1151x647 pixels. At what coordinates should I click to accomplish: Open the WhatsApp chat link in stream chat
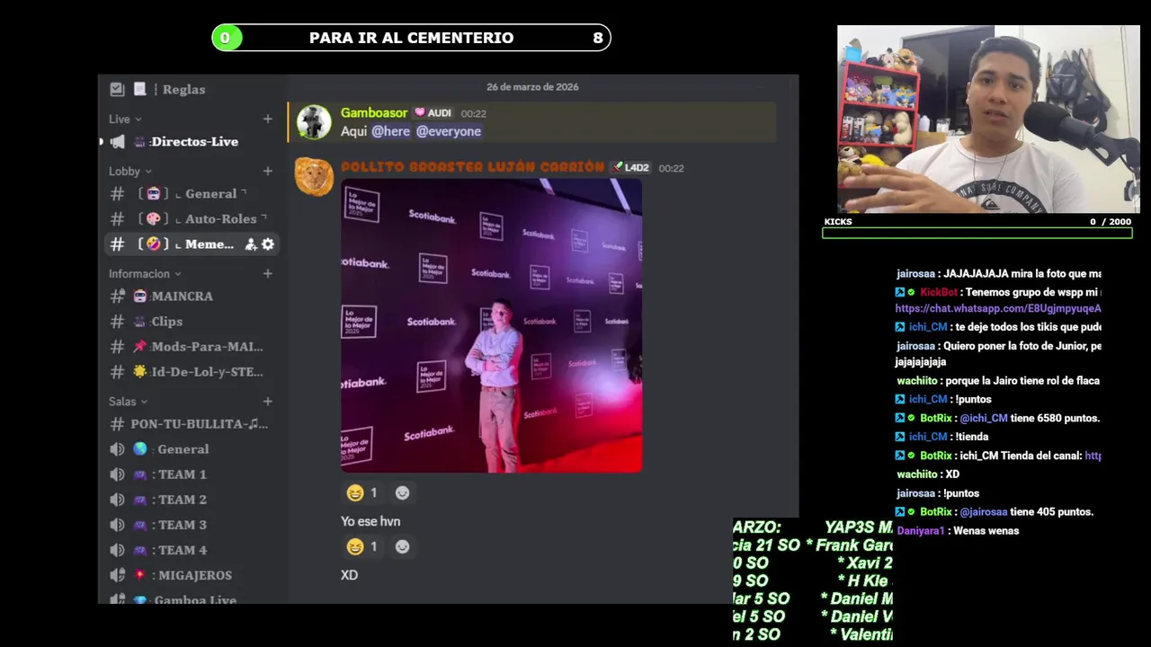[x=998, y=308]
